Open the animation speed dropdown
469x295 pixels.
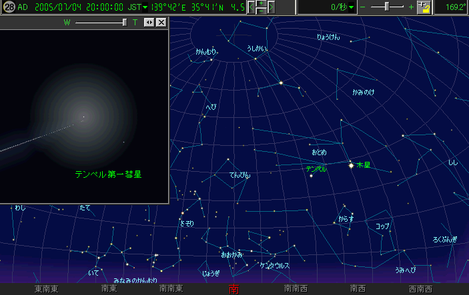[x=351, y=7]
